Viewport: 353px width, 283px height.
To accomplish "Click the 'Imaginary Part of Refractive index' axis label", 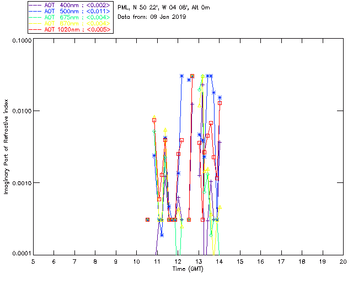I will point(6,146).
